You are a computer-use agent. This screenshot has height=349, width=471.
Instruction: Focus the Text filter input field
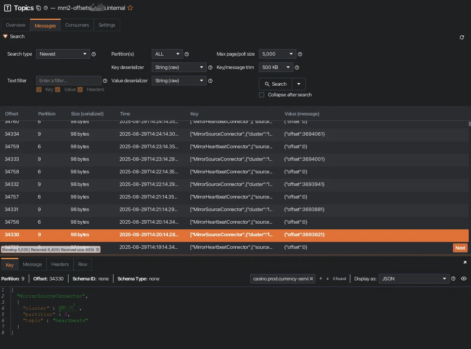click(69, 81)
